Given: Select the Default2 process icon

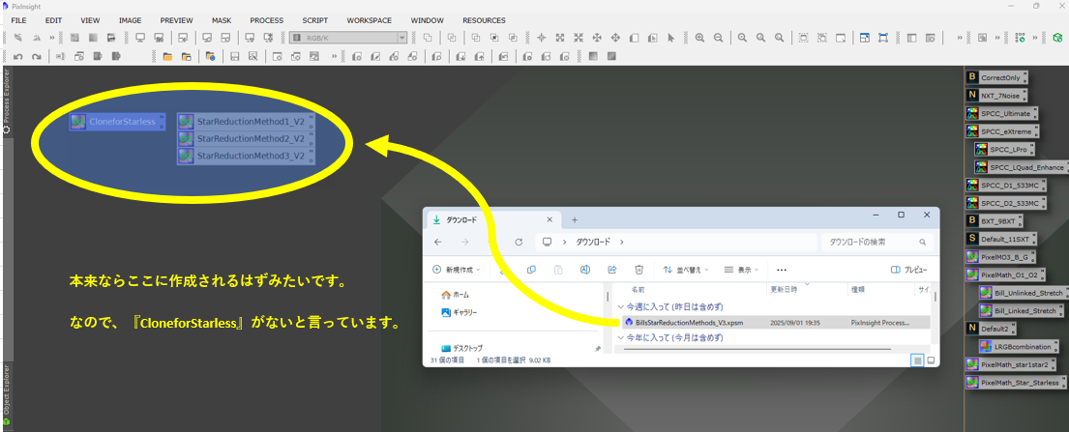Looking at the screenshot, I should [992, 329].
